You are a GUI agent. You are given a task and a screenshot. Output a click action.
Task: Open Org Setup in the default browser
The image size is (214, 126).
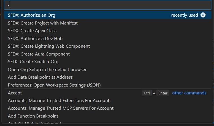(x=47, y=69)
